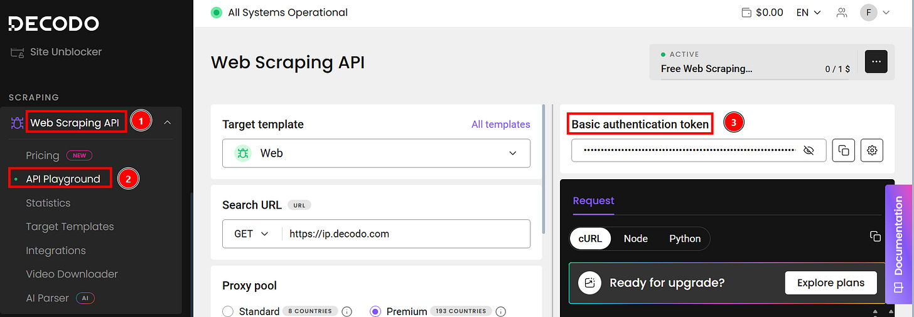Click the Web template bug icon

pyautogui.click(x=243, y=153)
